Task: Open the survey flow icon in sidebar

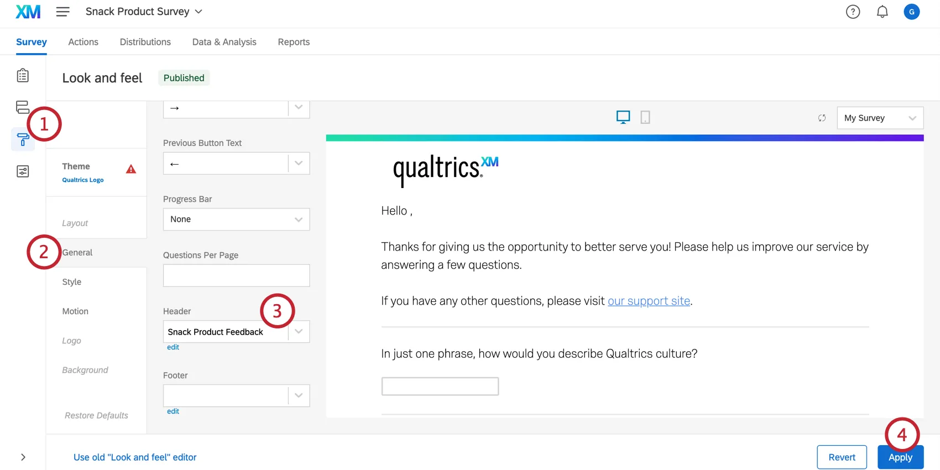Action: (x=23, y=107)
